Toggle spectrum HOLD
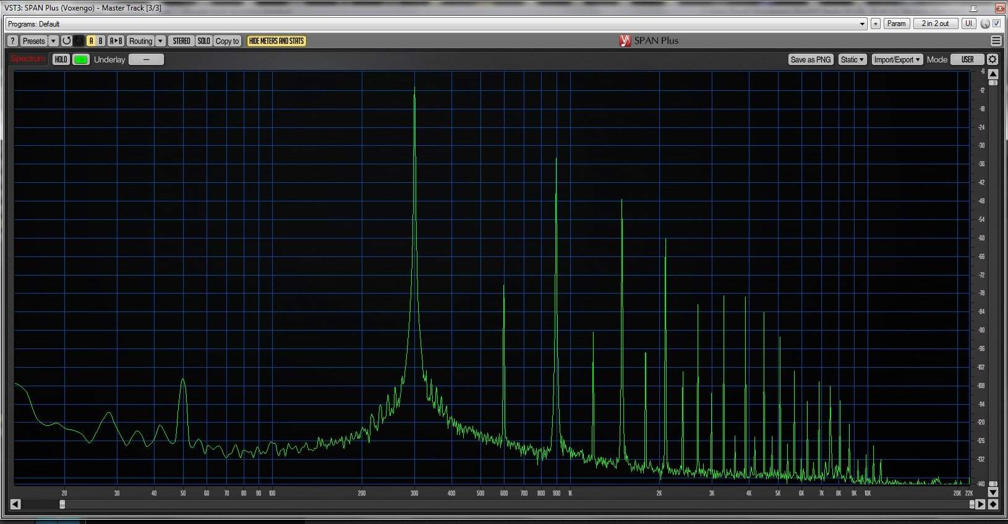The image size is (1008, 524). point(61,59)
